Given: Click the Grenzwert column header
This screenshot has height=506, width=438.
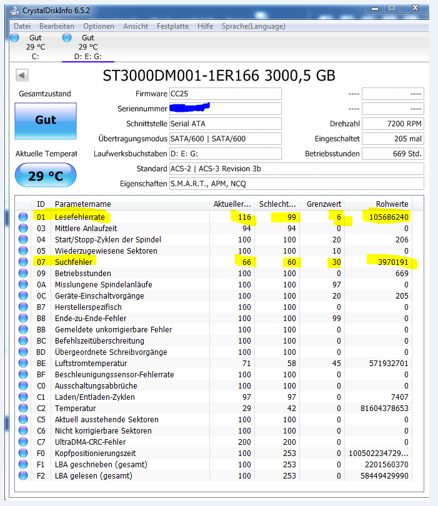Looking at the screenshot, I should 322,204.
